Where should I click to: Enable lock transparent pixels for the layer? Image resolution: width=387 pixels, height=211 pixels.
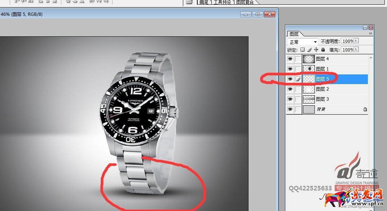click(x=303, y=50)
